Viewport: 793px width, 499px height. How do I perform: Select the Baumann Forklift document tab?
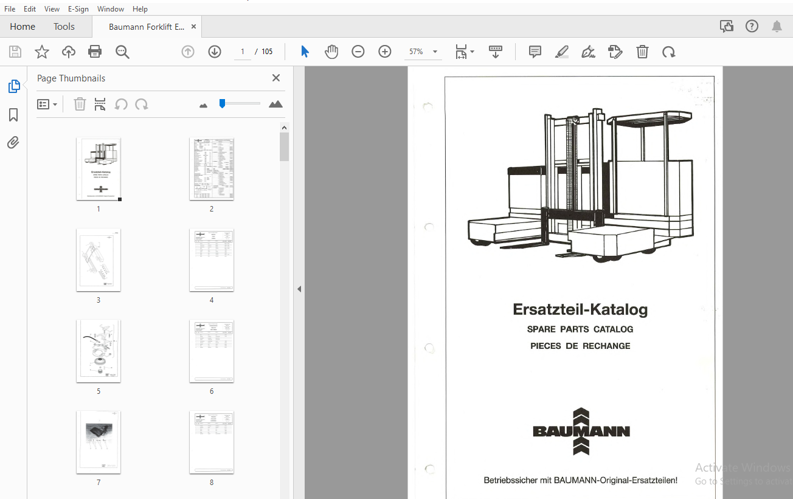point(147,27)
